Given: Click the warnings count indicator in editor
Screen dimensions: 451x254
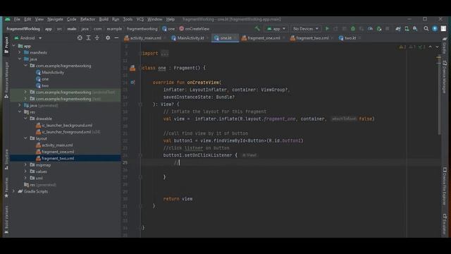Looking at the screenshot, I should (402, 47).
